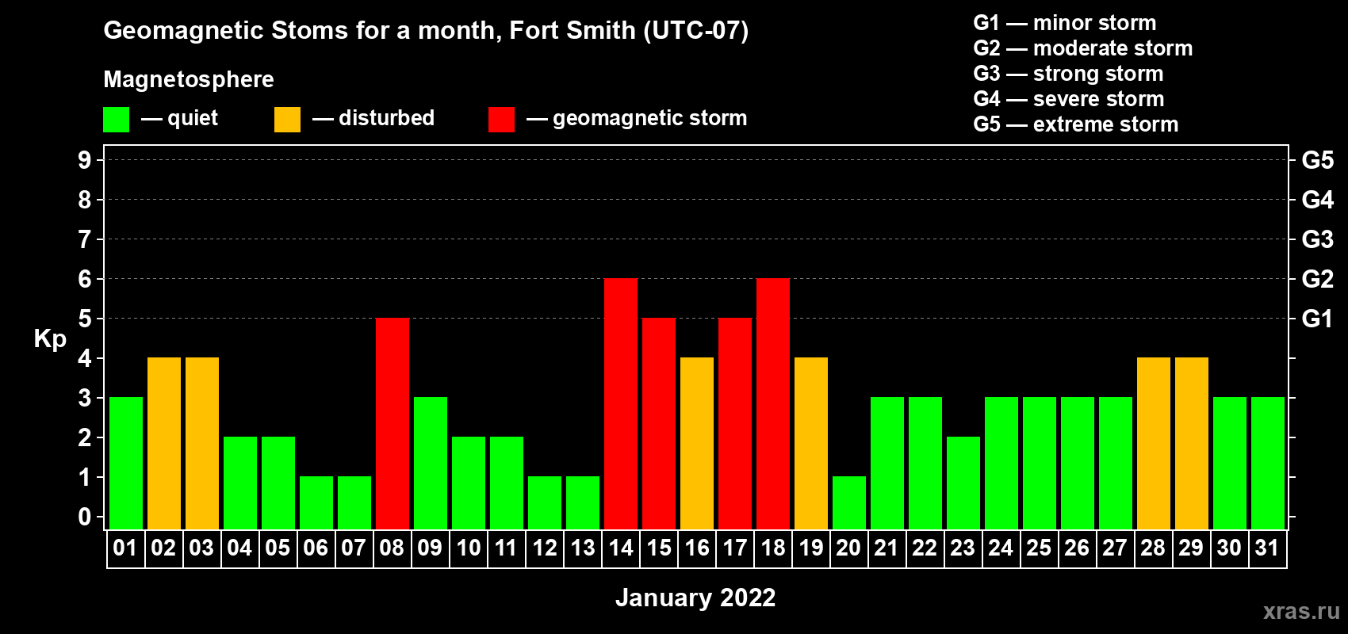Click the orange bar for January 28
Viewport: 1348px width, 634px height.
[x=1154, y=444]
